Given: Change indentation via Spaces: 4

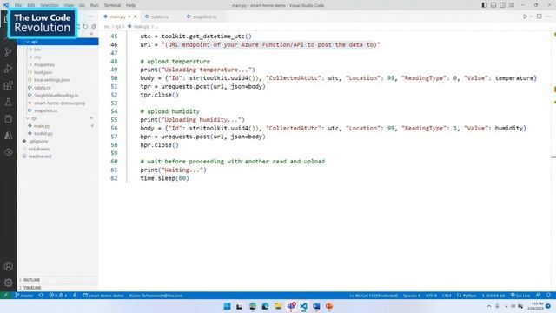Looking at the screenshot, I should (x=411, y=296).
